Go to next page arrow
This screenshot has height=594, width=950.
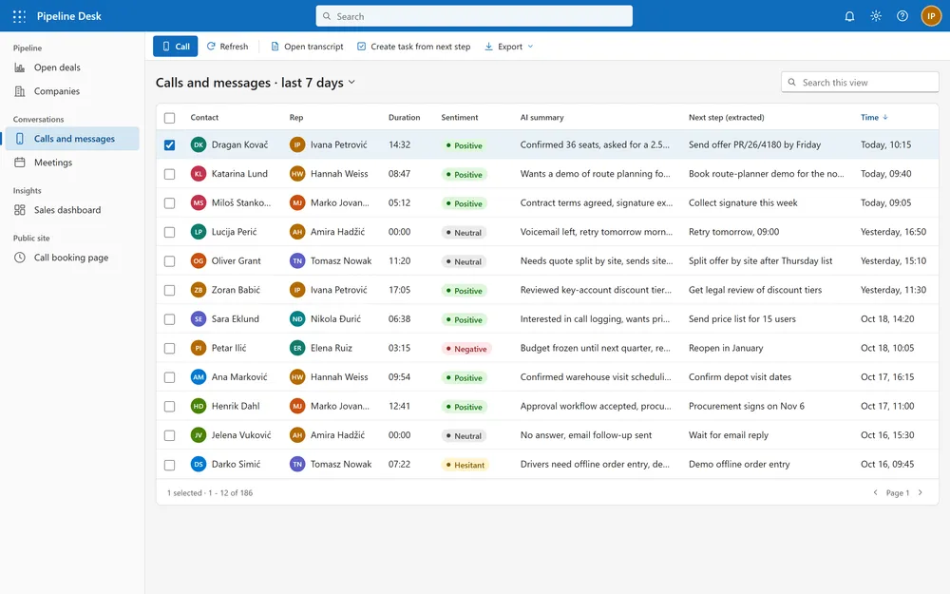click(921, 492)
